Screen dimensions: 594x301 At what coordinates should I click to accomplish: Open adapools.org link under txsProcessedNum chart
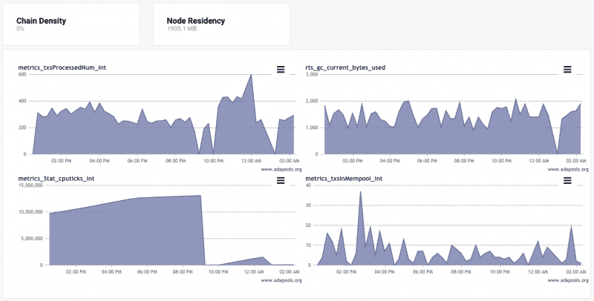point(281,169)
